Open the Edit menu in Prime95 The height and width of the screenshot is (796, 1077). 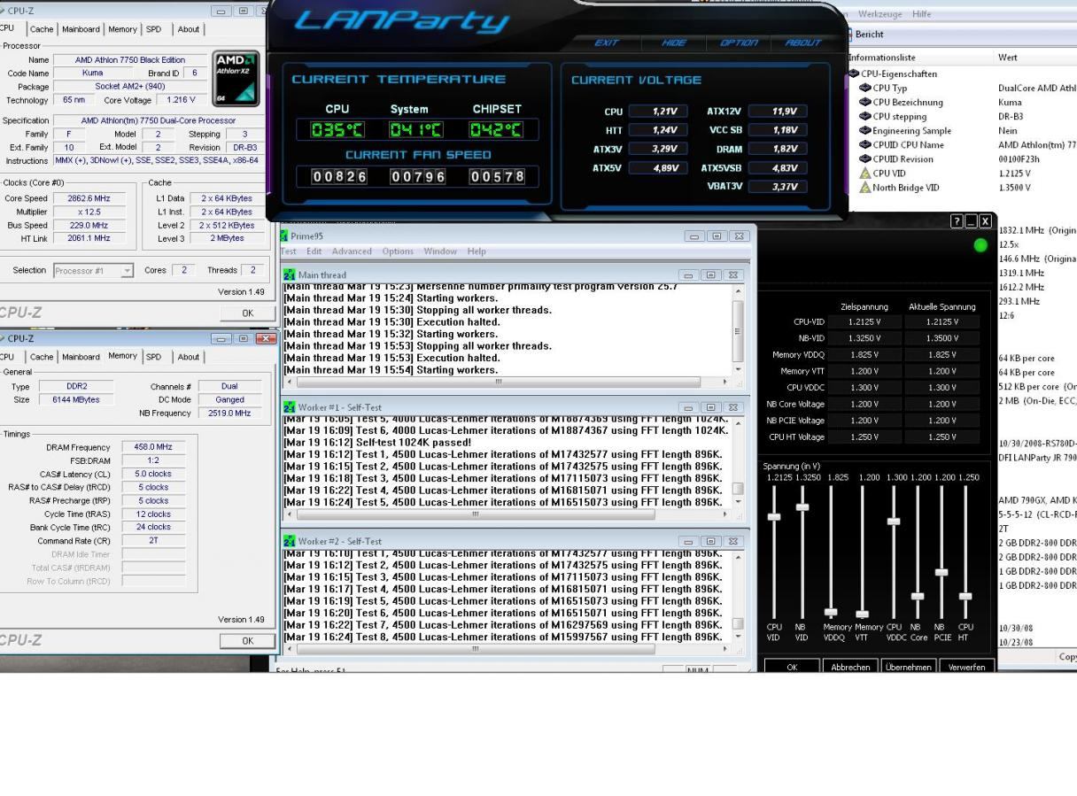(x=314, y=251)
